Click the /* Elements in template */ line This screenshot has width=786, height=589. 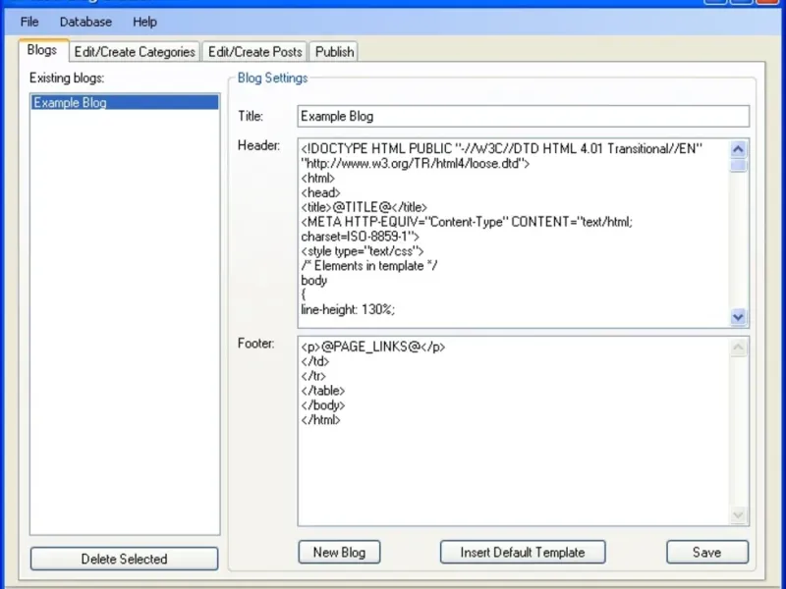tap(369, 265)
